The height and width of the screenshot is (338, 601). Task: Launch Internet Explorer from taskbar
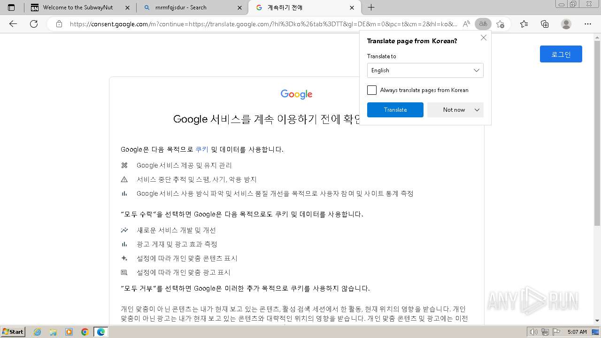point(37,332)
